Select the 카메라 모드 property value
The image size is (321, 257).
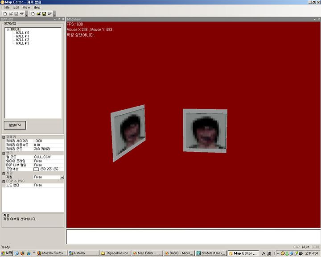tap(48, 149)
